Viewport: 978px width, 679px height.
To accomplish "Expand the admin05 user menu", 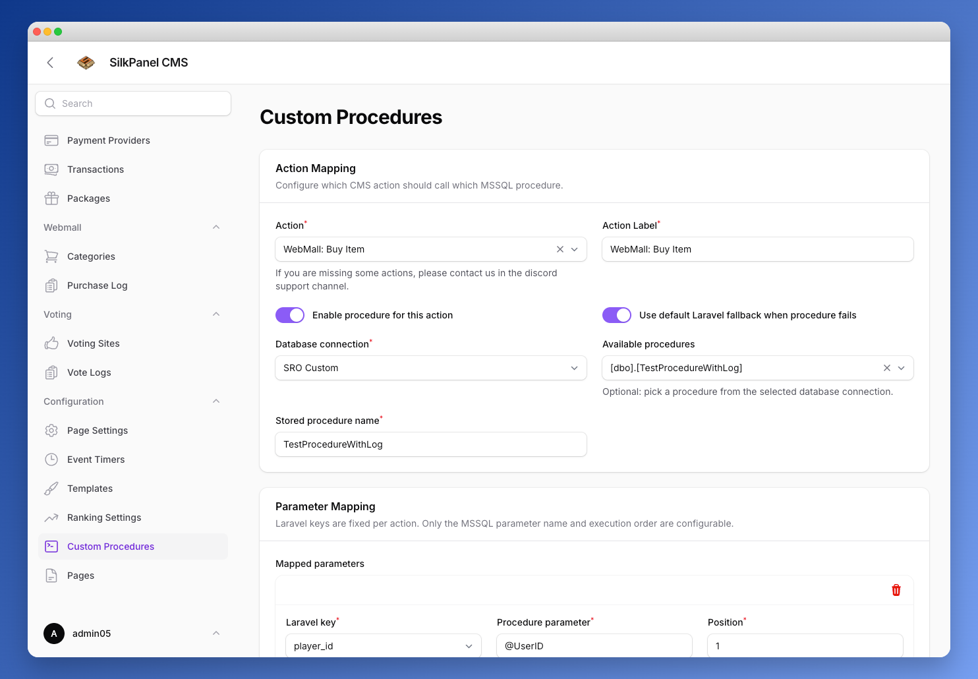I will pyautogui.click(x=216, y=634).
